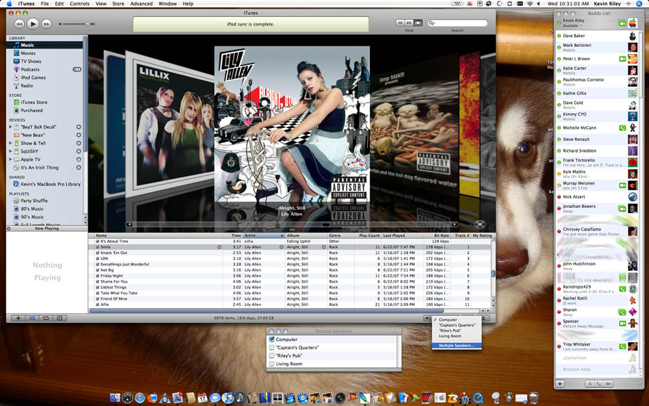Expand the SqUiShY device

[10, 151]
